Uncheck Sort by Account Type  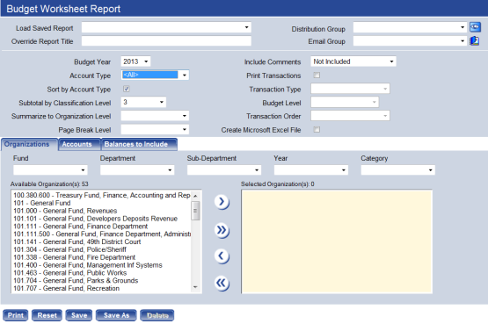(x=126, y=89)
